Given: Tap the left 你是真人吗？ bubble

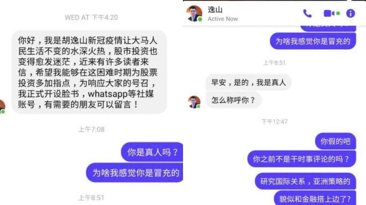Looking at the screenshot, I should (152, 152).
